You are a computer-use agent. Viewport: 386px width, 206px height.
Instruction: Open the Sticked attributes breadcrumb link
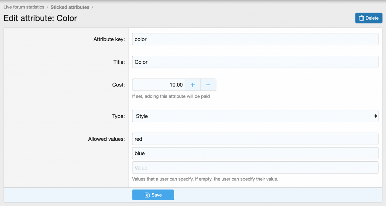70,7
